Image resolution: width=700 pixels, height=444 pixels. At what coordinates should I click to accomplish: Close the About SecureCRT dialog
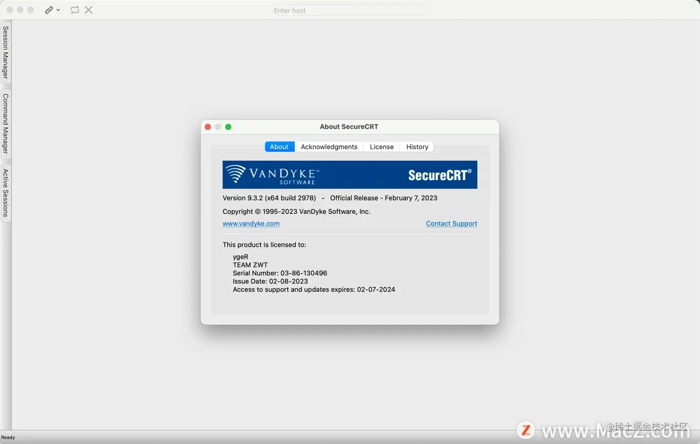click(x=208, y=127)
